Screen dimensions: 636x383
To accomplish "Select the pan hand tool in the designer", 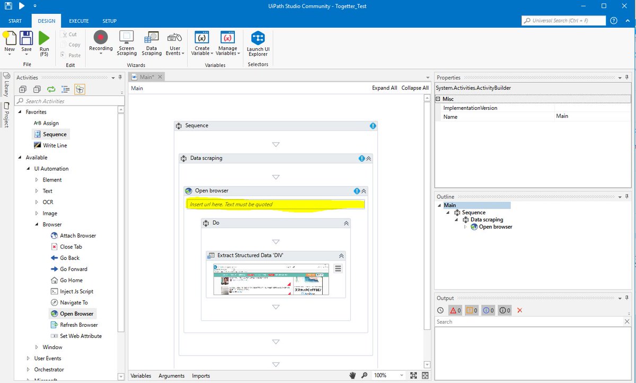I will click(x=353, y=376).
